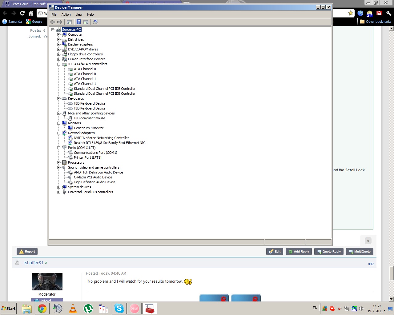Click the #12 post number link

click(371, 264)
